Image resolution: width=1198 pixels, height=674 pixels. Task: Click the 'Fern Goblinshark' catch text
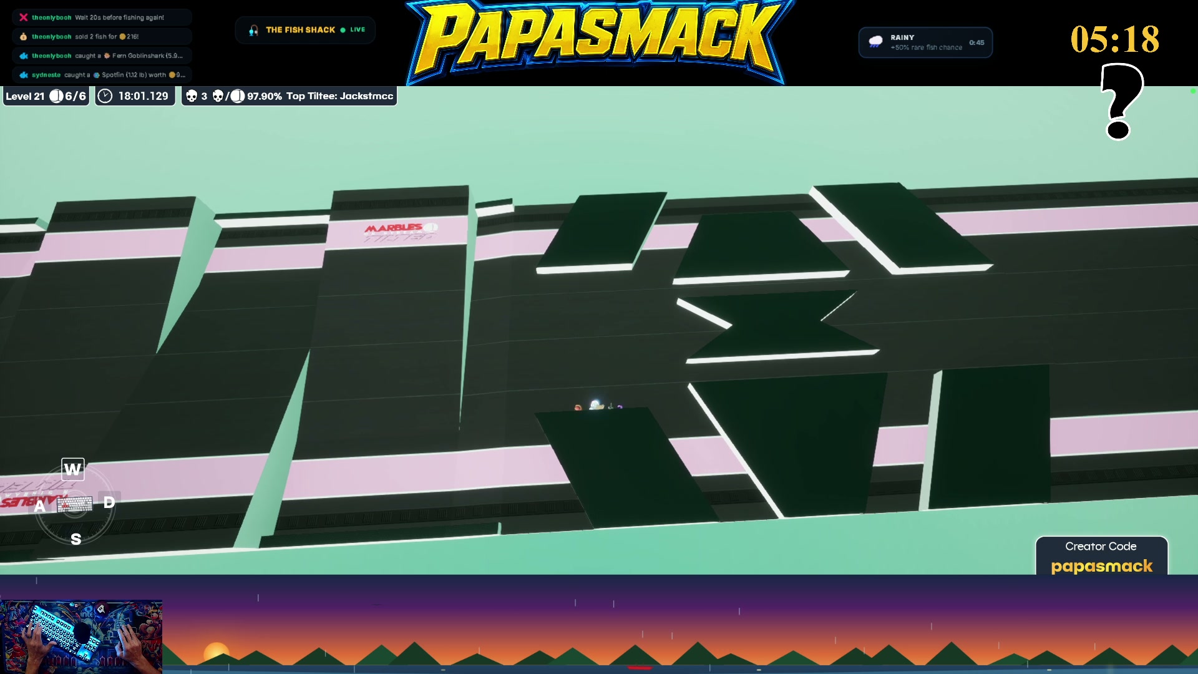[x=138, y=56]
